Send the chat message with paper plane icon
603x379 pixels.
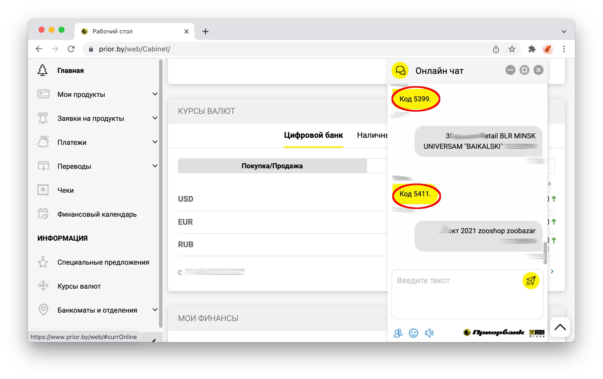[530, 281]
